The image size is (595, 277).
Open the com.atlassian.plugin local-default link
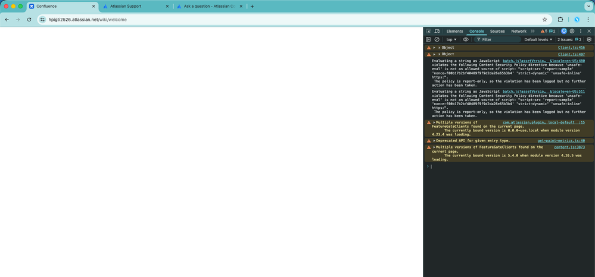(x=543, y=122)
